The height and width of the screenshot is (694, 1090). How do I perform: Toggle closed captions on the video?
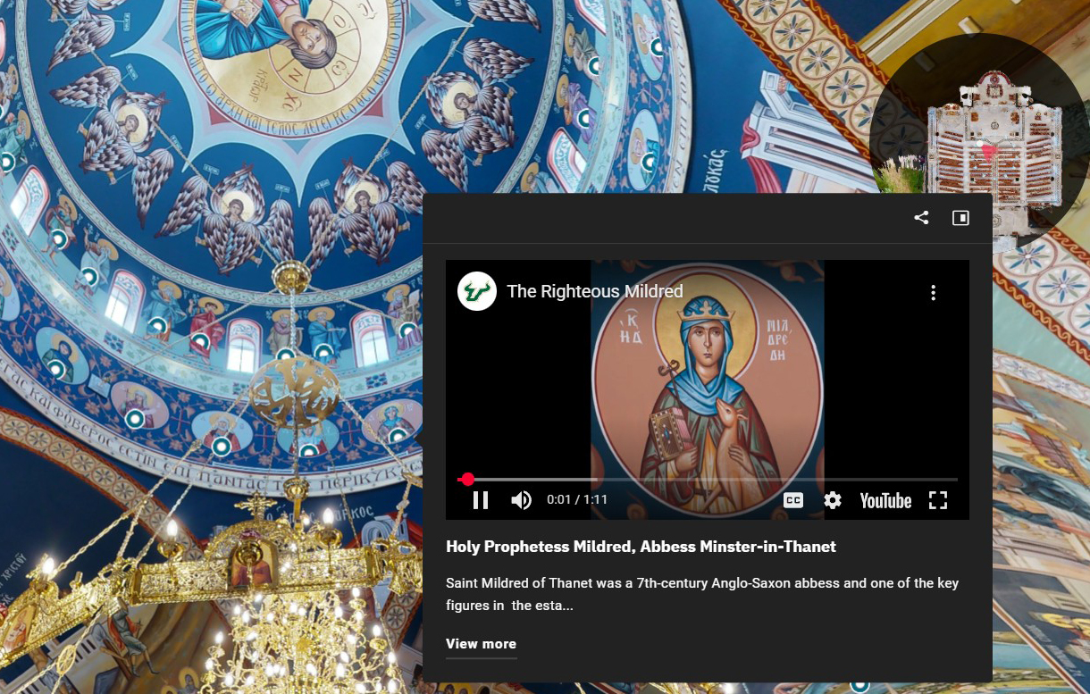(792, 500)
